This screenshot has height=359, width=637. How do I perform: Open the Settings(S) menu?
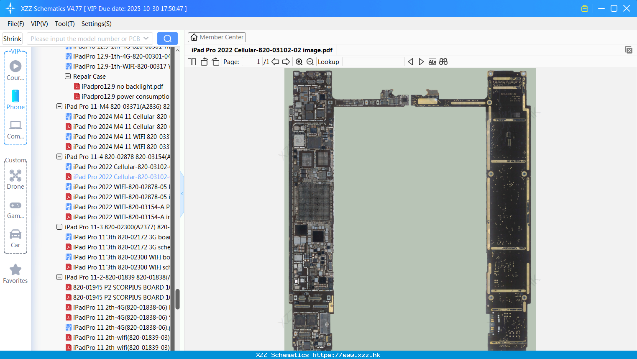pyautogui.click(x=97, y=24)
